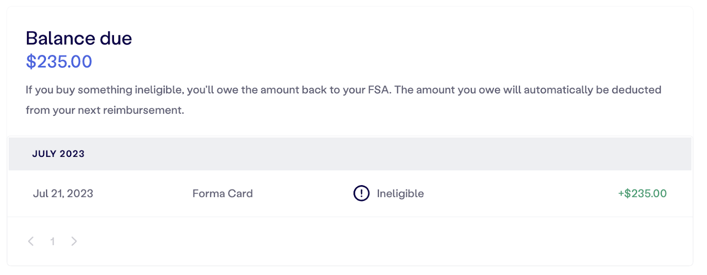The height and width of the screenshot is (275, 707).
Task: Go to the previous page arrow
Action: click(31, 241)
